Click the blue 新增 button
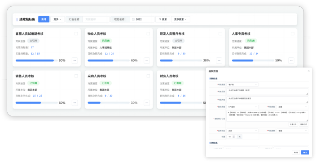The width and height of the screenshot is (316, 162). pyautogui.click(x=44, y=19)
